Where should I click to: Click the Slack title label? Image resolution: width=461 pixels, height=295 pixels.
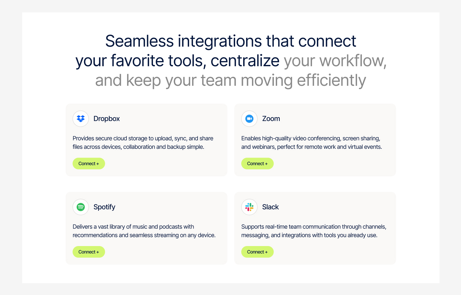(x=270, y=207)
